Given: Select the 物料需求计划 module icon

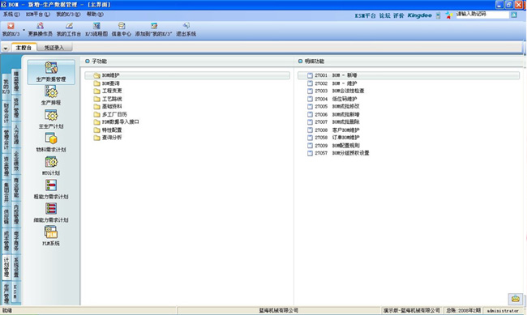Looking at the screenshot, I should (x=51, y=143).
